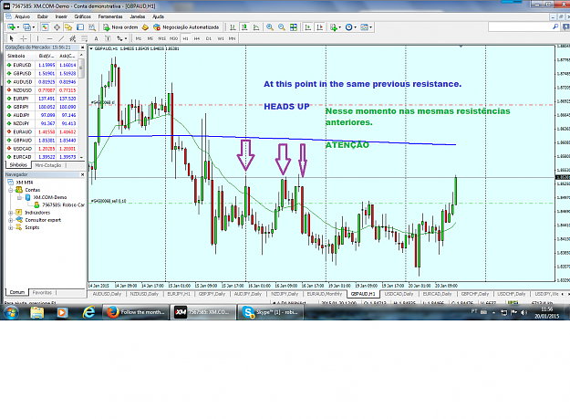Viewport: 570px width, 419px height.
Task: Switch to Favoritos tab in Navigator
Action: coord(42,293)
